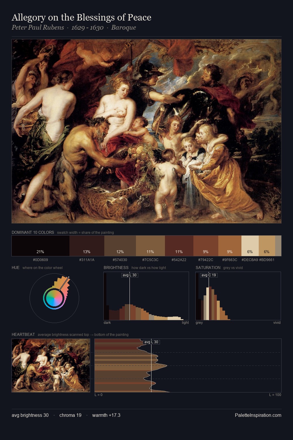Click the 'warmth +17.3' footer text
Screen dimensions: 293x440
(106, 415)
